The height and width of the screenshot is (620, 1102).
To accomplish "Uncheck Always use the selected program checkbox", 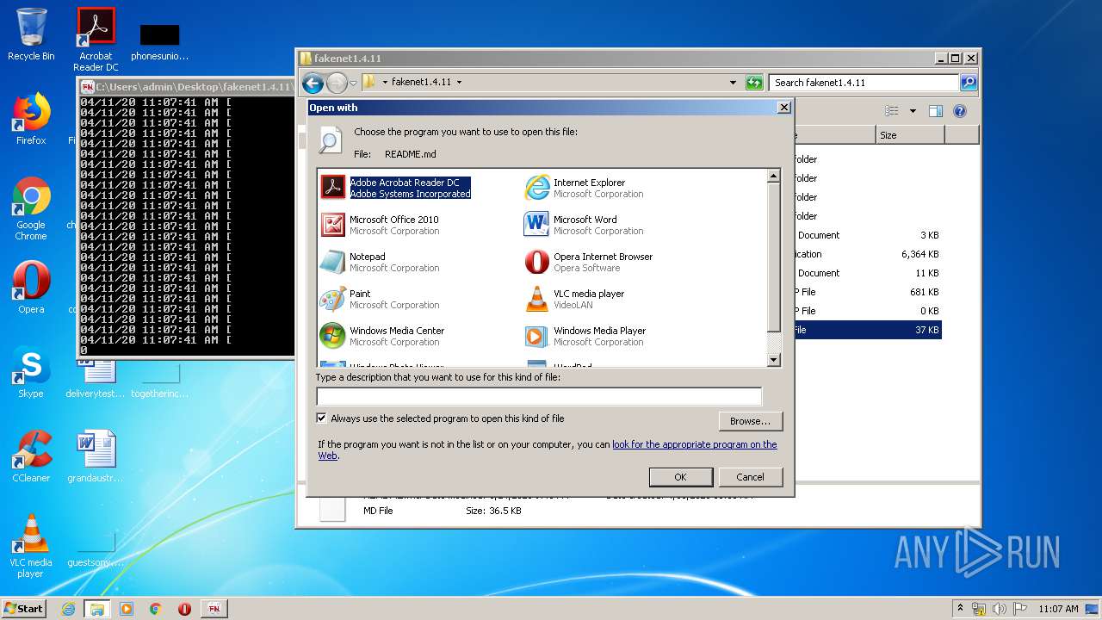I will (322, 418).
